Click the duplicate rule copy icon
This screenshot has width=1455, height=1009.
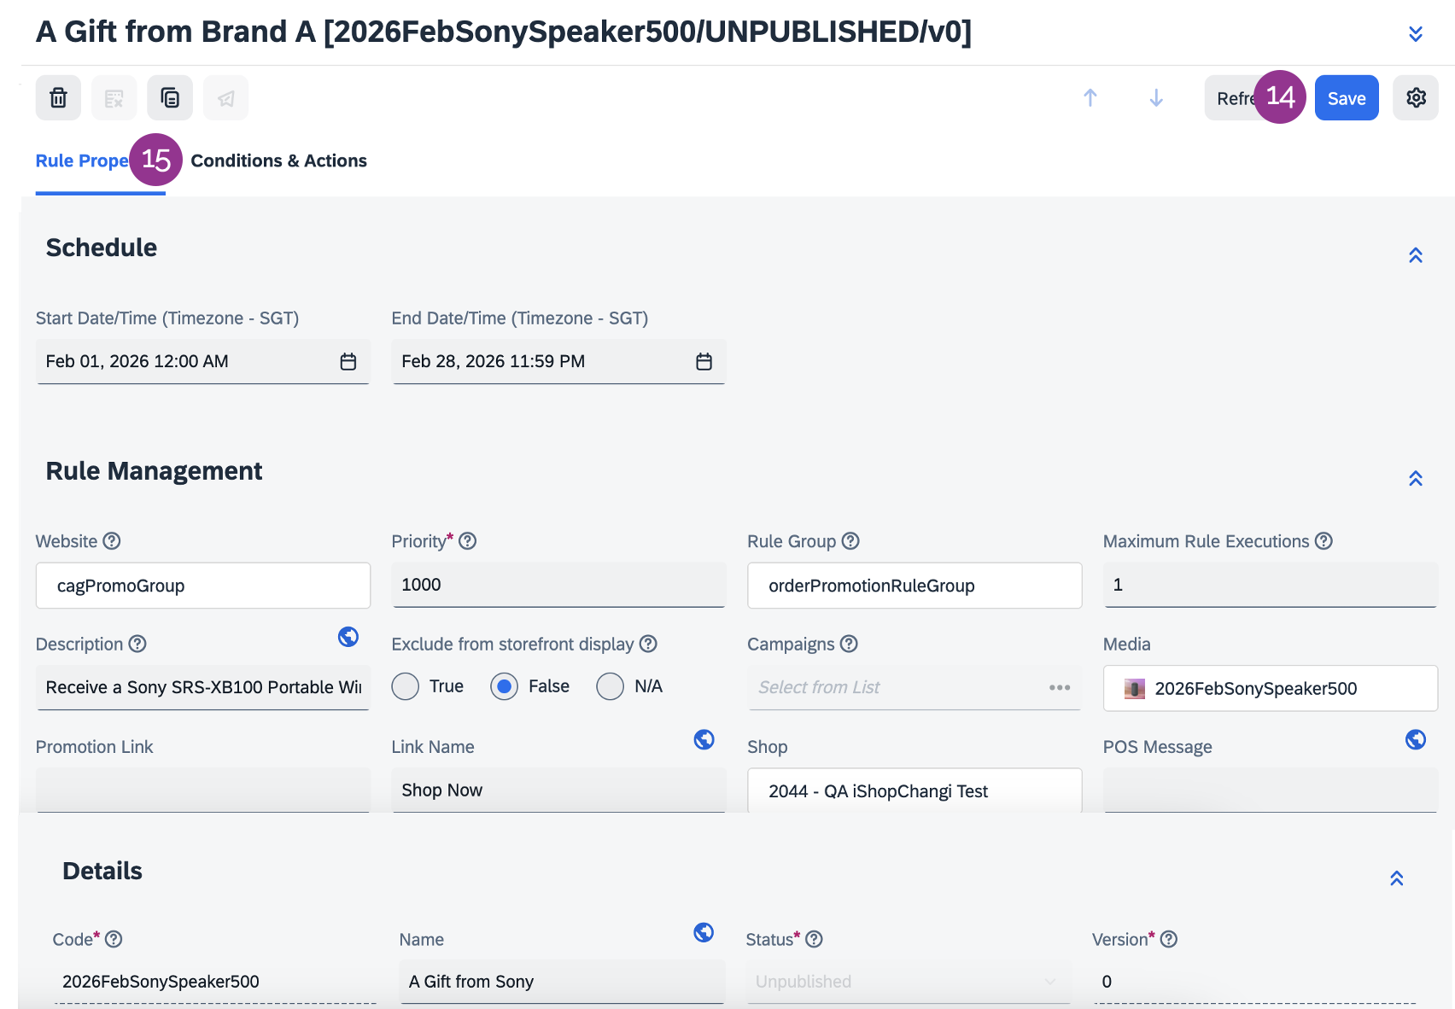tap(170, 98)
